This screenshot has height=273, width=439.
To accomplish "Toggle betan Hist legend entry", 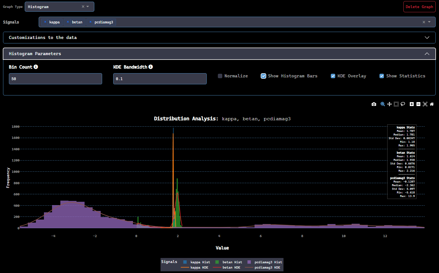I will point(228,262).
